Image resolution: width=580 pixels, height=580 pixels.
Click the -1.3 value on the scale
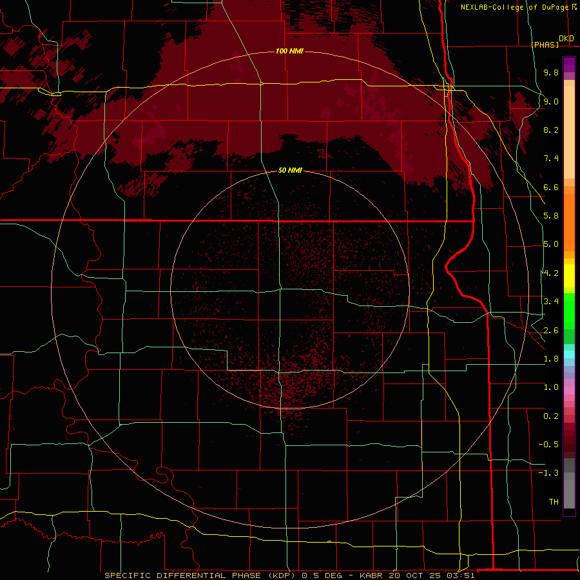[x=548, y=473]
